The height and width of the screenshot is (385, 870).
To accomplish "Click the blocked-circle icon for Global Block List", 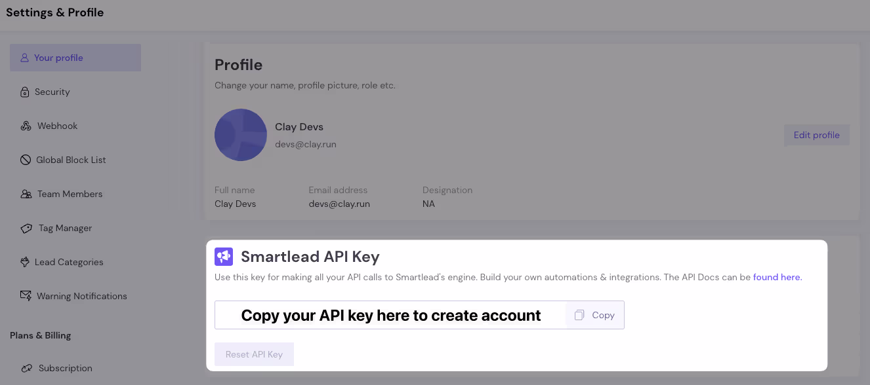I will click(x=26, y=160).
